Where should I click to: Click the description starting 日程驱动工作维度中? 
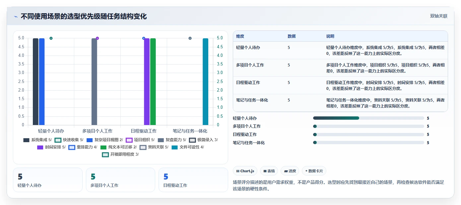pos(385,85)
